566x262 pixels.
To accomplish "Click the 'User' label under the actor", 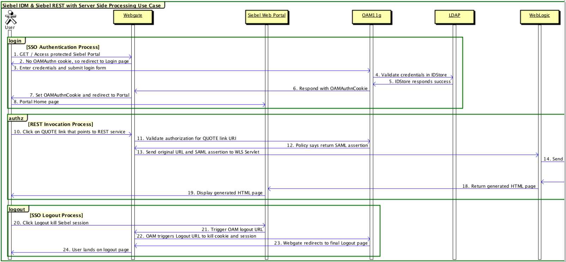I will [10, 27].
